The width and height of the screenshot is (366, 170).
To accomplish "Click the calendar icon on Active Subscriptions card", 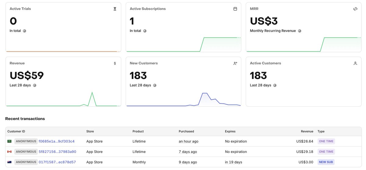I will 235,9.
